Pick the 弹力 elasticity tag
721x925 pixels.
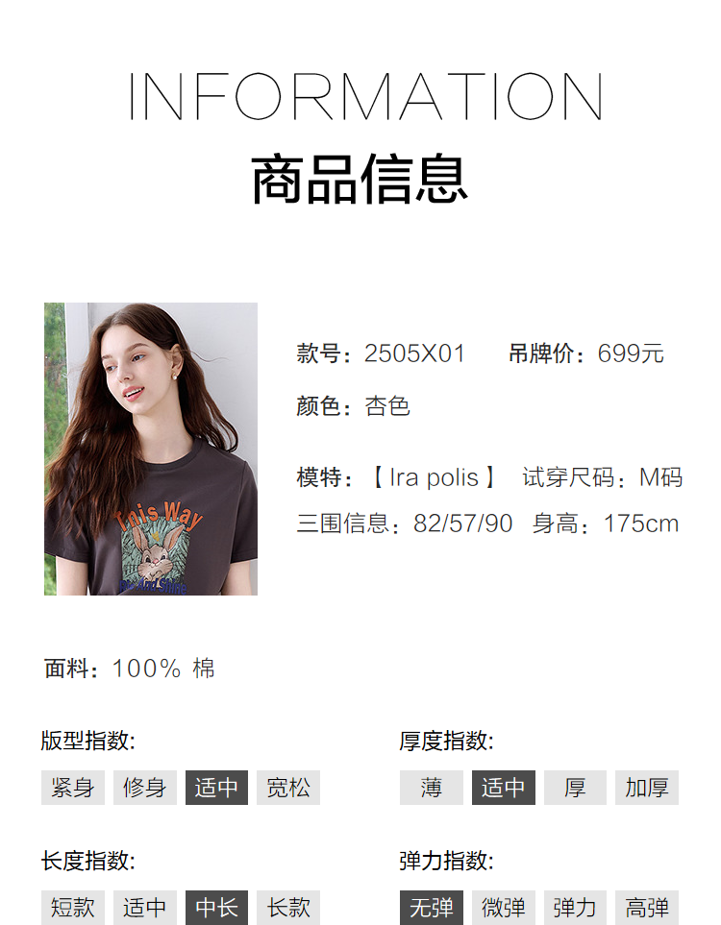pyautogui.click(x=575, y=908)
